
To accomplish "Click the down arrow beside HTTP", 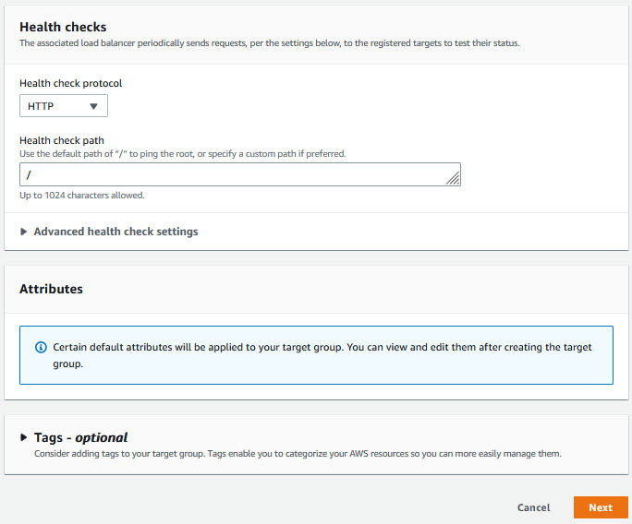I will coord(93,106).
